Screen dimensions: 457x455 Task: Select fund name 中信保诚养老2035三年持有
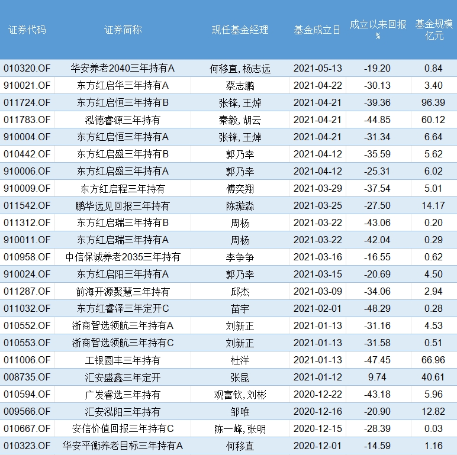coord(123,257)
